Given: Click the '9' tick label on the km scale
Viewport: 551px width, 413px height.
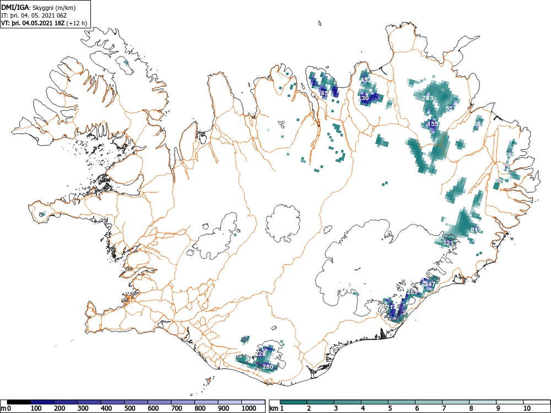Looking at the screenshot, I should (x=498, y=409).
